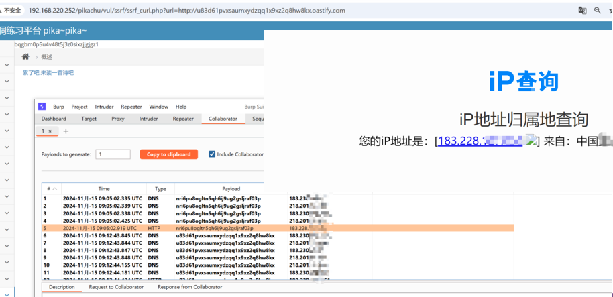Viewport: 613px width, 297px height.
Task: Open the 累了吧,来读一首诗吧 link
Action: 48,72
